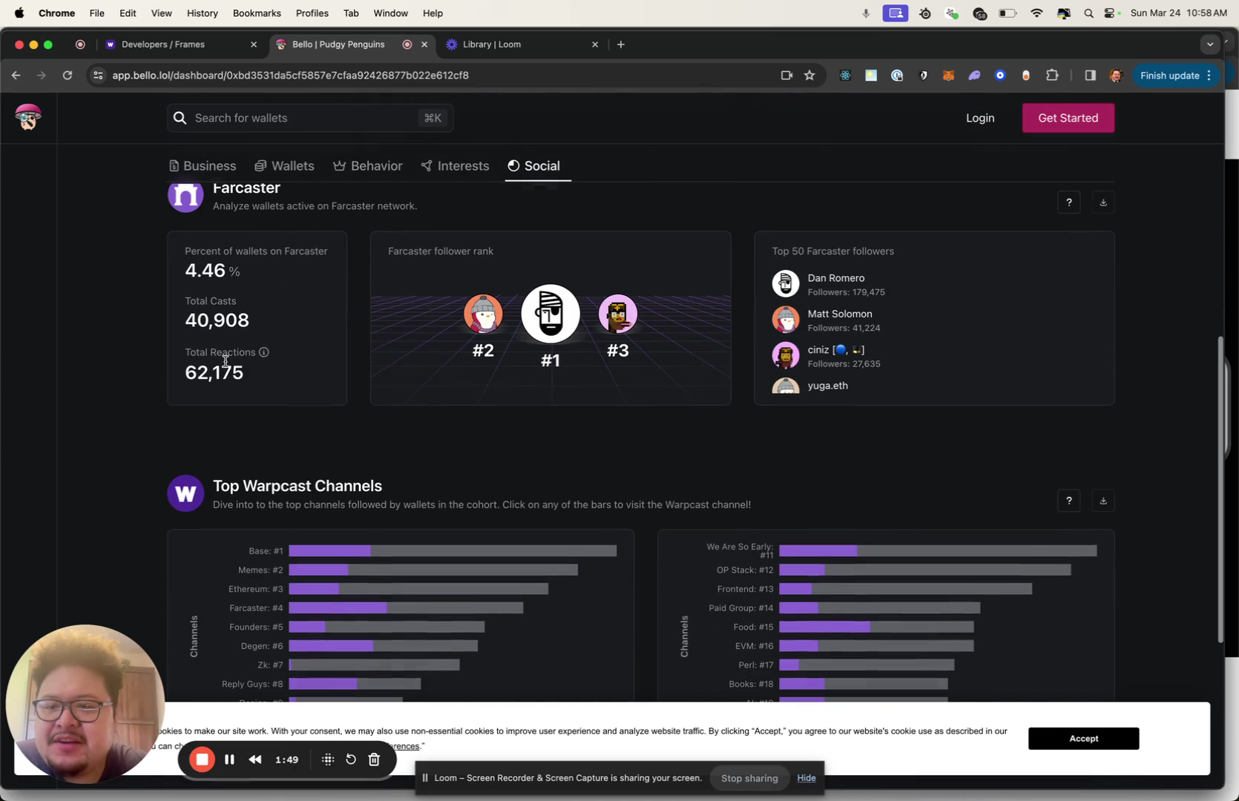
Task: Expand Chrome tab search dropdown arrow
Action: (1210, 44)
